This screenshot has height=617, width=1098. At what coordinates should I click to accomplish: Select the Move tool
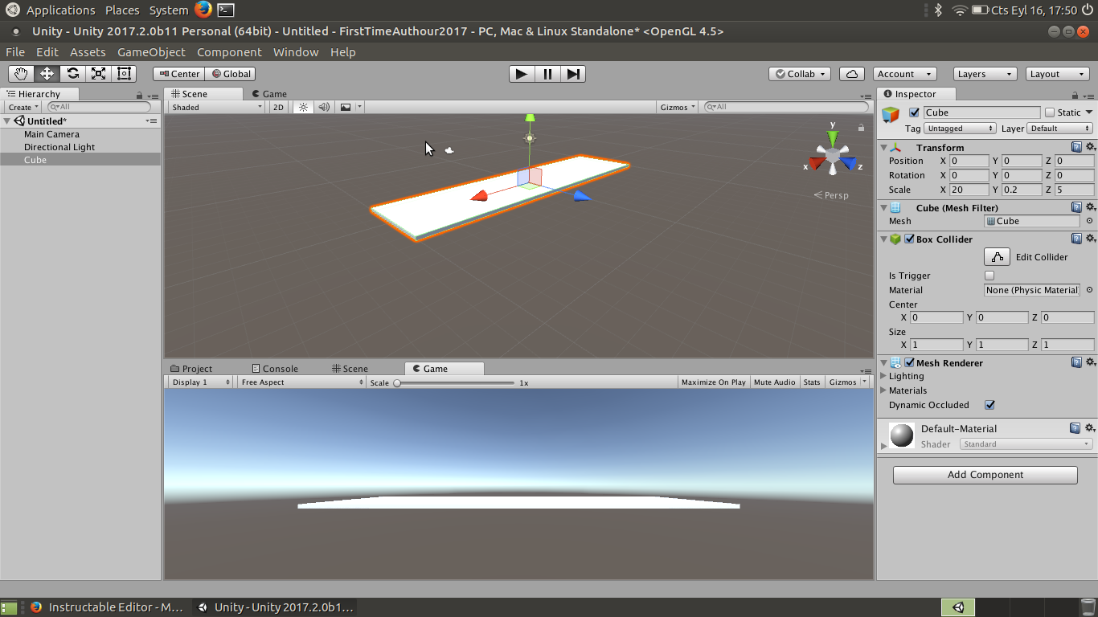point(47,74)
